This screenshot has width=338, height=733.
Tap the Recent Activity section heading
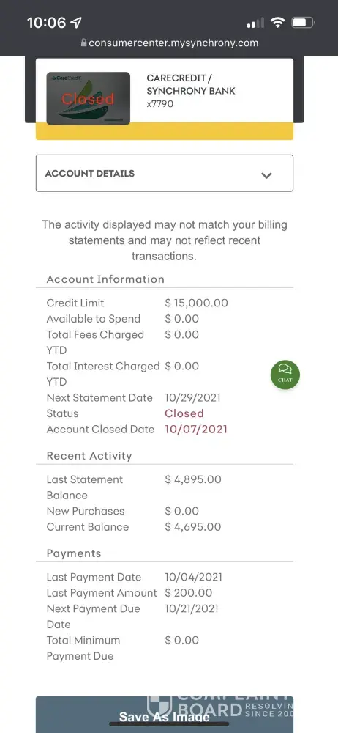[89, 456]
